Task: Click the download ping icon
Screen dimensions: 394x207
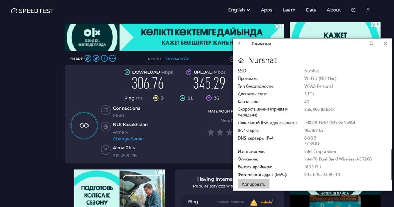Action: tap(182, 98)
